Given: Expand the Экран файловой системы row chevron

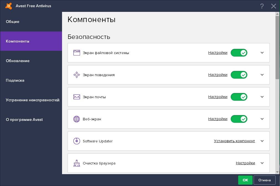Looking at the screenshot, I should [x=262, y=53].
